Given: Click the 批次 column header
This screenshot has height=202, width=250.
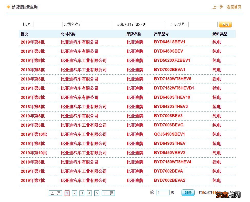Looking at the screenshot, I should point(24,34).
